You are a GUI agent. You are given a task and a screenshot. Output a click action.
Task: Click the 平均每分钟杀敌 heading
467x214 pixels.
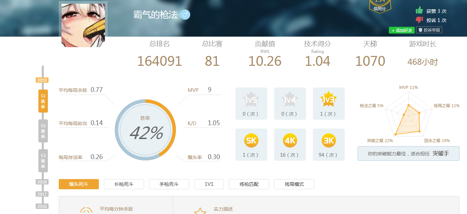[116, 209]
